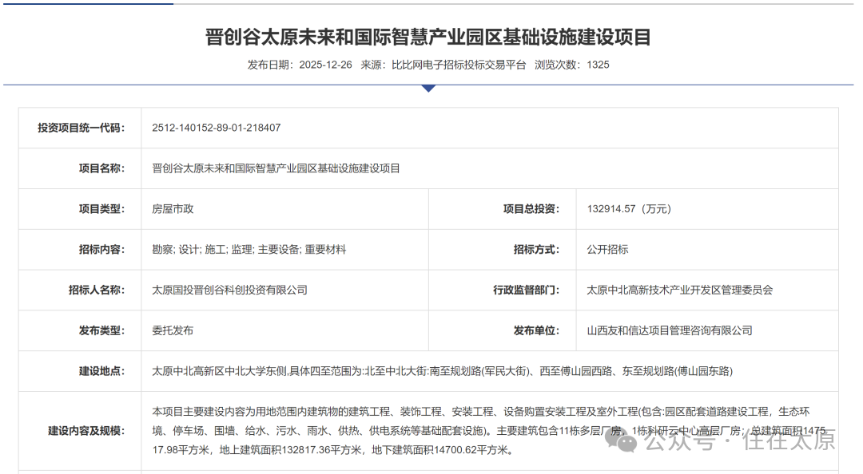Select the project title 晋创谷太原未来和国际智慧产业园区基础设施建设项目

tap(427, 36)
